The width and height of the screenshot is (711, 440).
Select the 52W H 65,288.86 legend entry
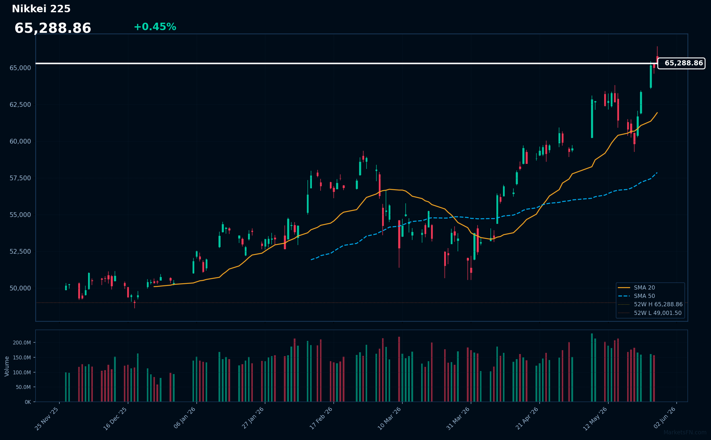click(x=650, y=304)
